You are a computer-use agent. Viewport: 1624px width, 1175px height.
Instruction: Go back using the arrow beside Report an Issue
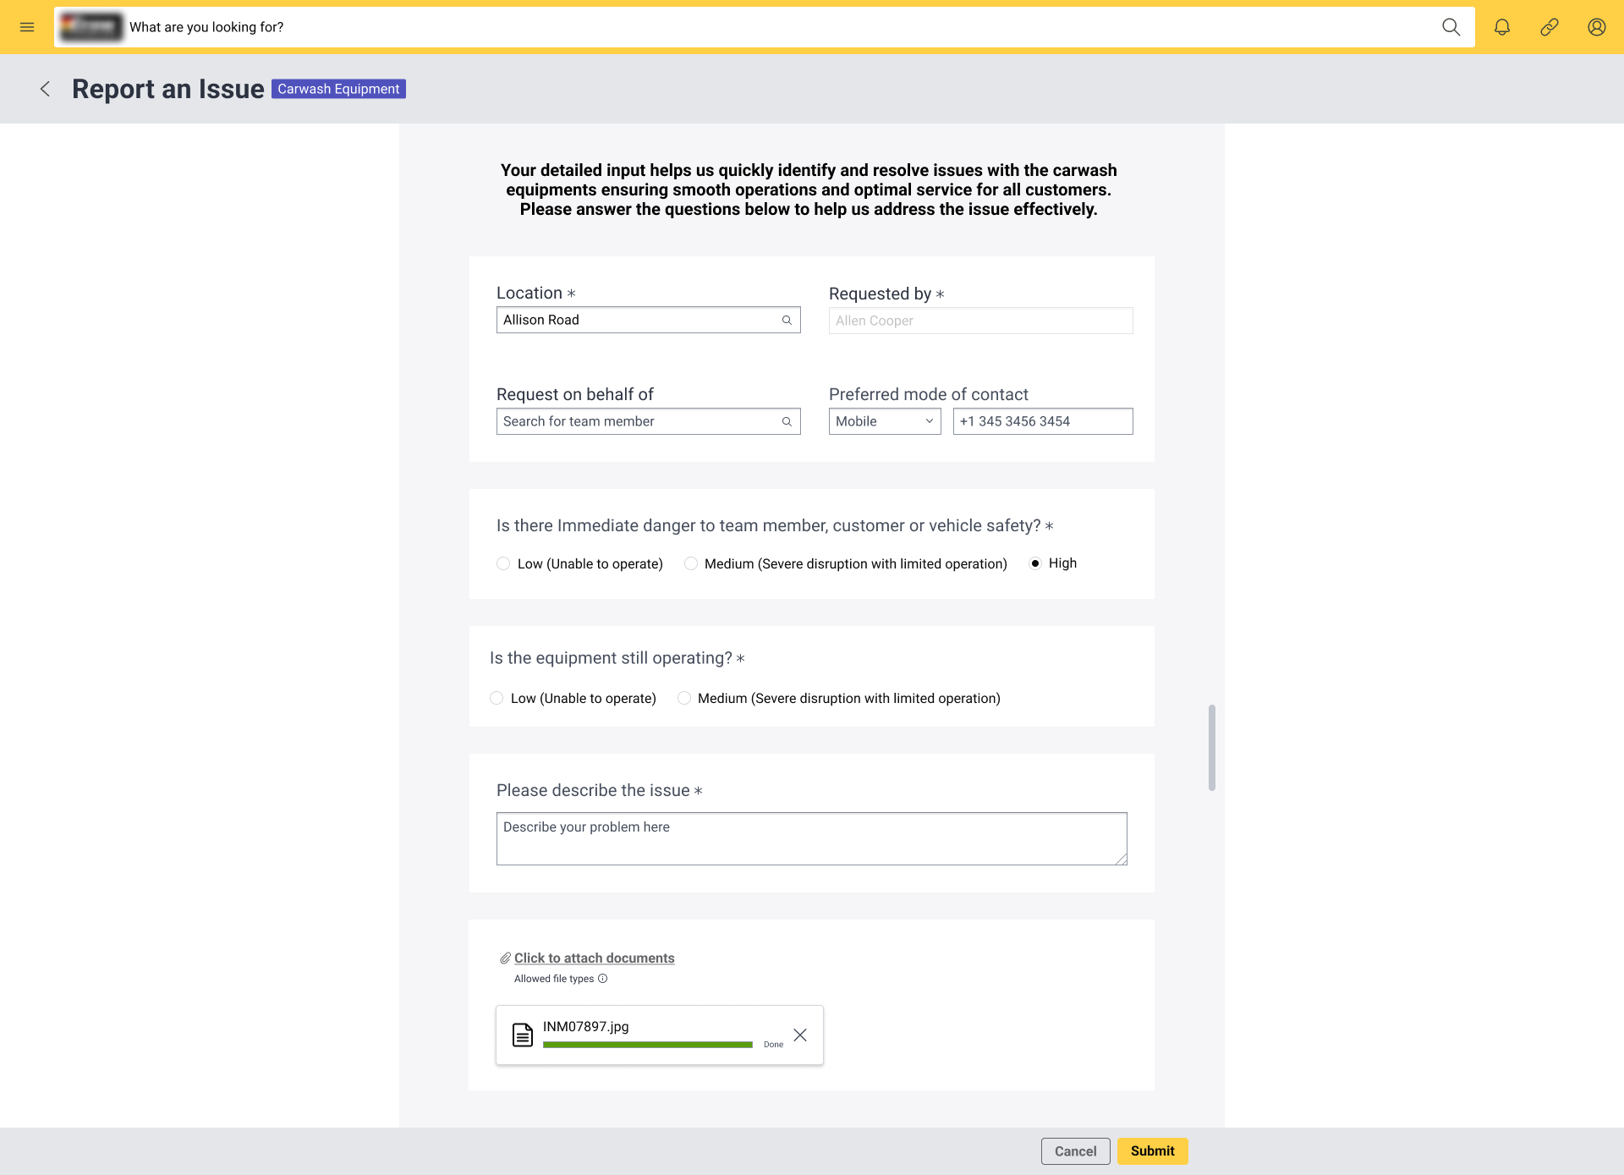click(46, 89)
